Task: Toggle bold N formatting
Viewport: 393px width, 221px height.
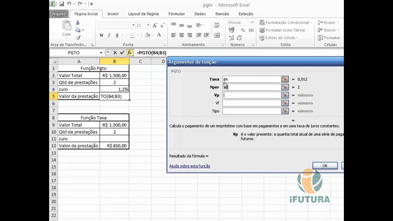Action: (101, 35)
